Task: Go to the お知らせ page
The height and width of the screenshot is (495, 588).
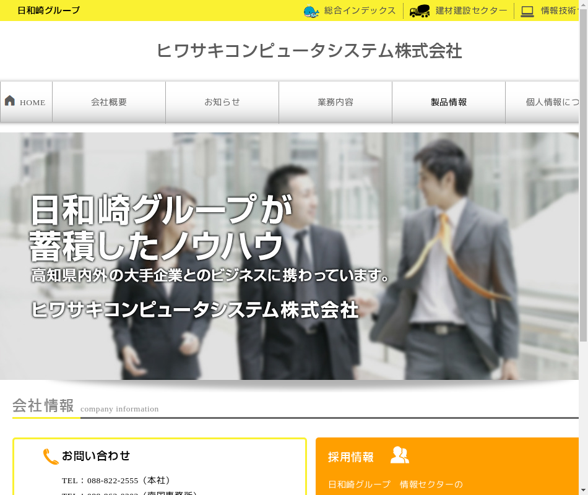Action: click(222, 102)
